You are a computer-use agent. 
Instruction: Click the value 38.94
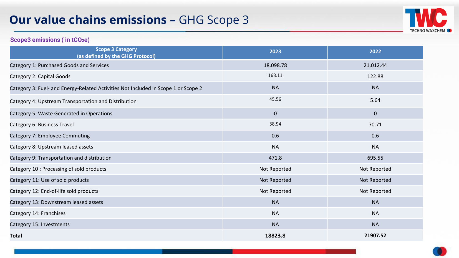click(x=275, y=124)
